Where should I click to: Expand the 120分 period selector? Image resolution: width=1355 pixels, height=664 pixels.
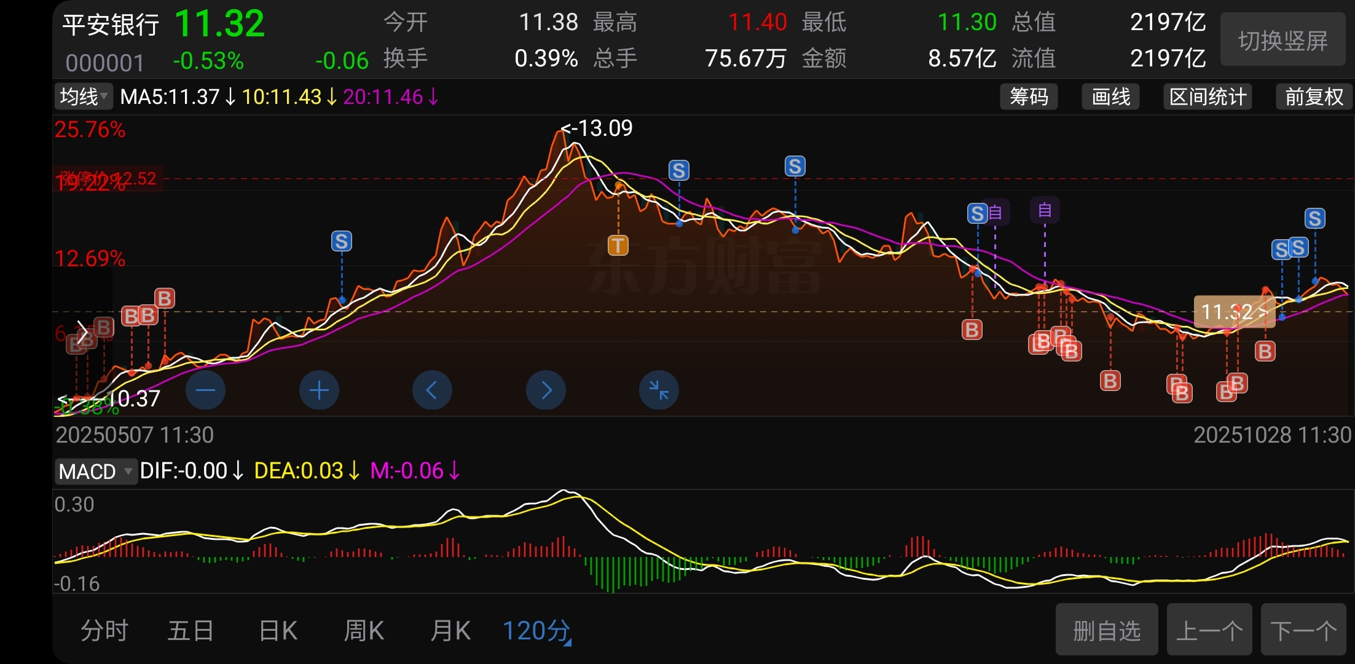536,631
